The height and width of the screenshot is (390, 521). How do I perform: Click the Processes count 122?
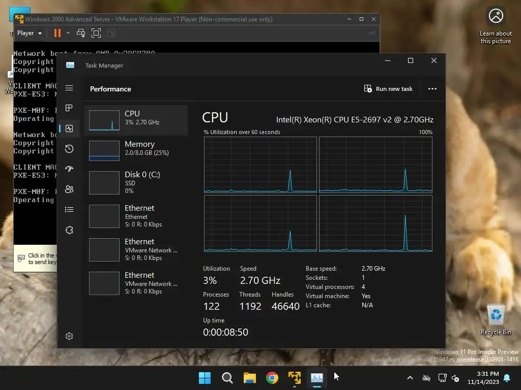211,306
